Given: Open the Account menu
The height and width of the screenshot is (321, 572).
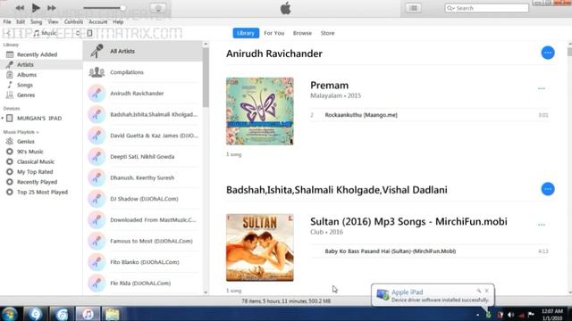Looking at the screenshot, I should point(98,21).
